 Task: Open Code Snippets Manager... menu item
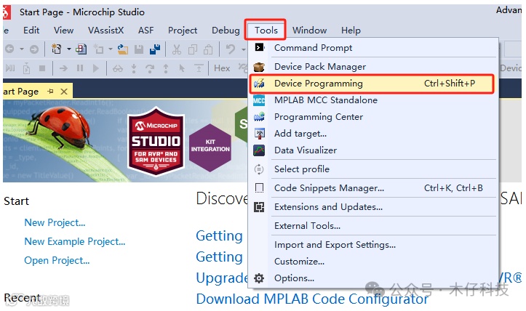pos(373,188)
